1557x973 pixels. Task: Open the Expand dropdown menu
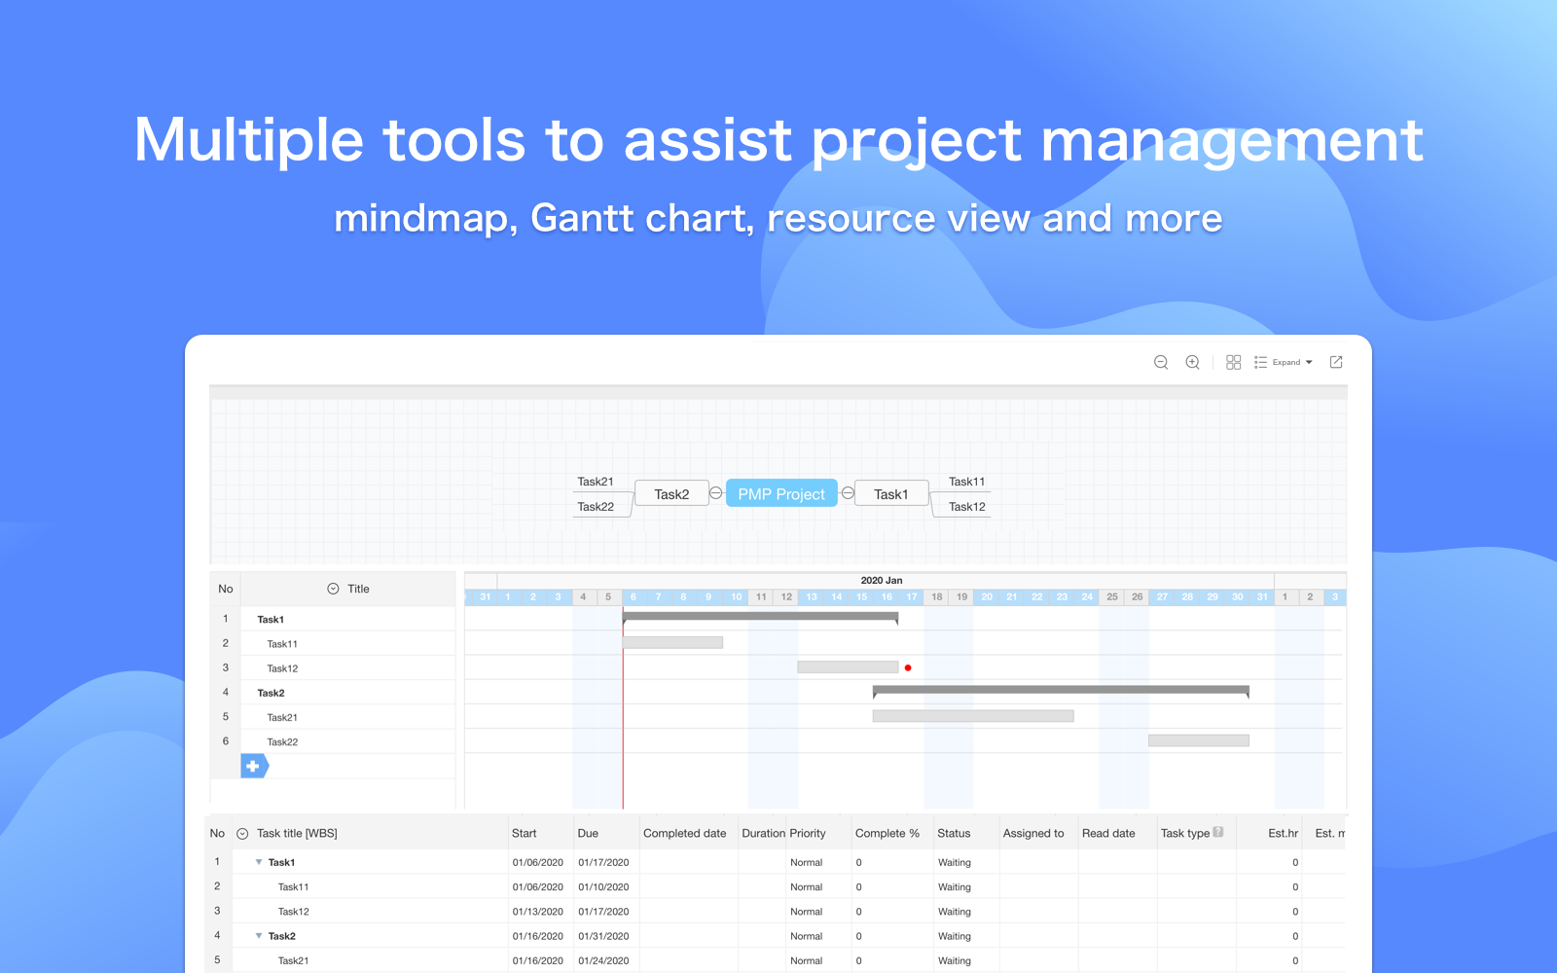coord(1285,362)
